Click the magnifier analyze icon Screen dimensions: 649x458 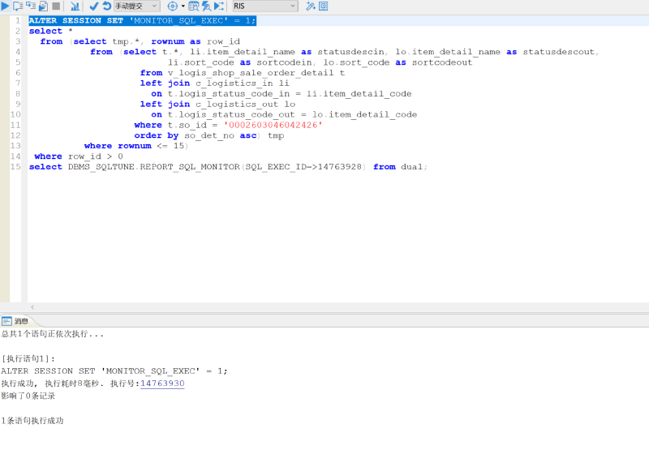[x=206, y=6]
